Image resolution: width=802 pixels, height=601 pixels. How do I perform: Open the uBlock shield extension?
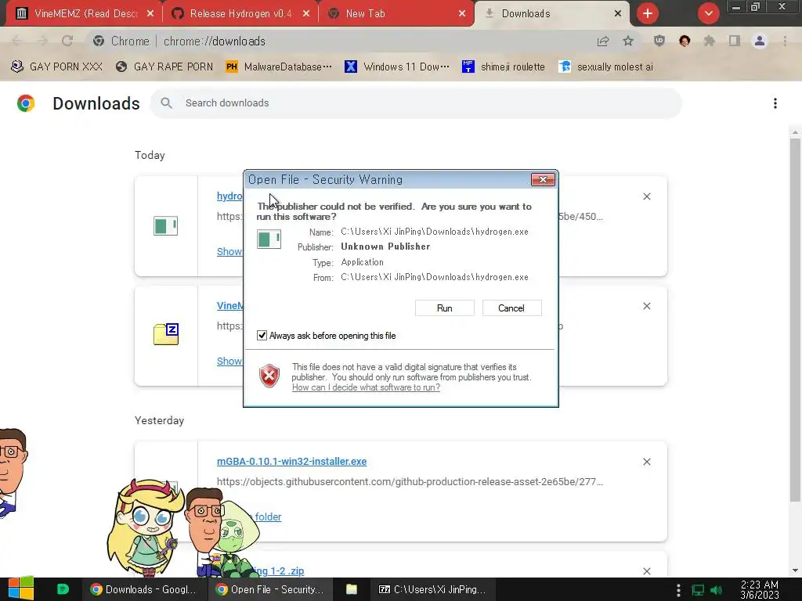[659, 41]
